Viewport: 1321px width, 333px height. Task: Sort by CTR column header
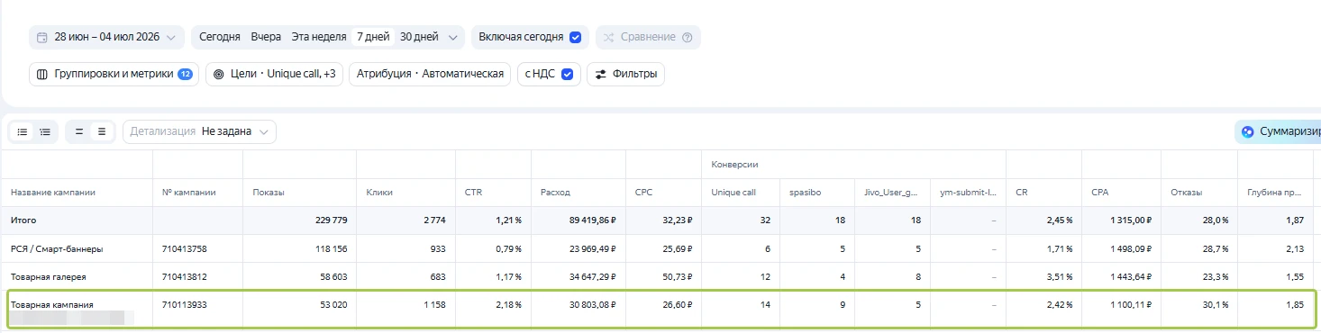point(473,192)
